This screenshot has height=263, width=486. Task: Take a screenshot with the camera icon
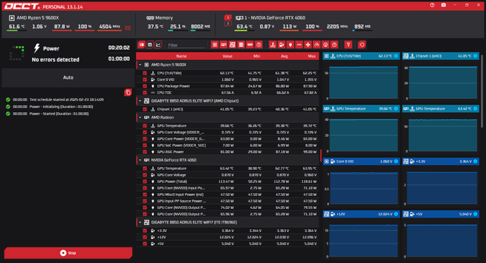[x=444, y=5]
